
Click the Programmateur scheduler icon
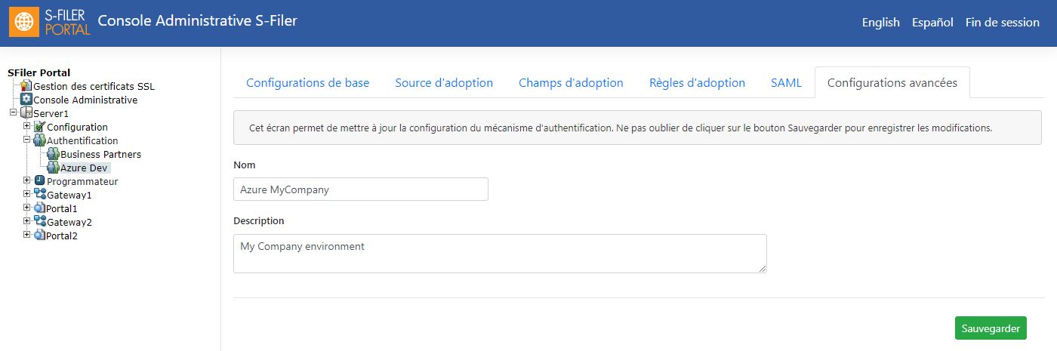click(40, 181)
